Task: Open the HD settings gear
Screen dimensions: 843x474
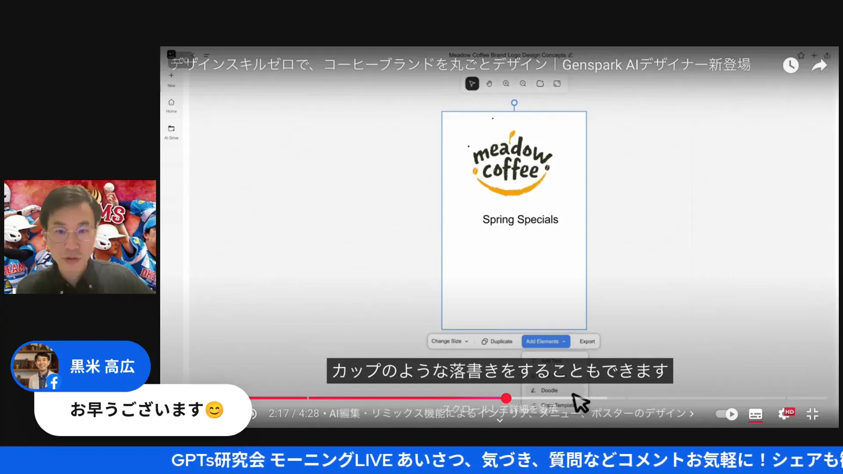Action: pos(785,414)
